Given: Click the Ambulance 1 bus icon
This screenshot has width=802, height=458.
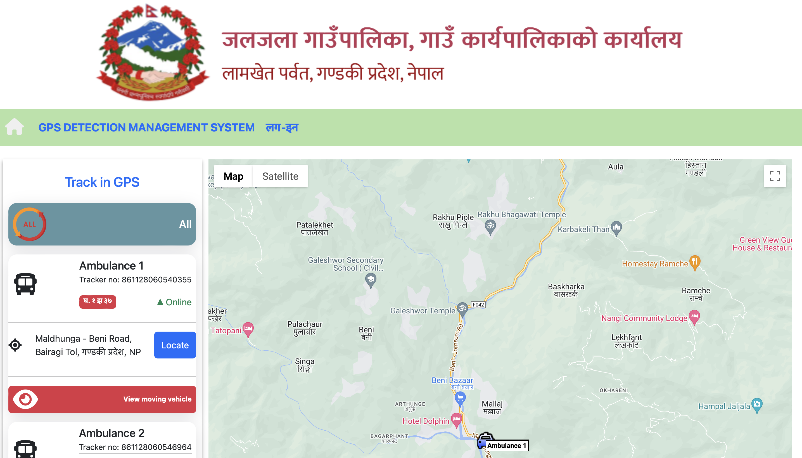Looking at the screenshot, I should tap(25, 284).
